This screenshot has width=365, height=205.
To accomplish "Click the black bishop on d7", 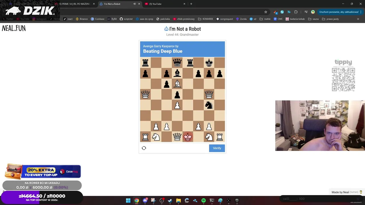I will pyautogui.click(x=177, y=73).
